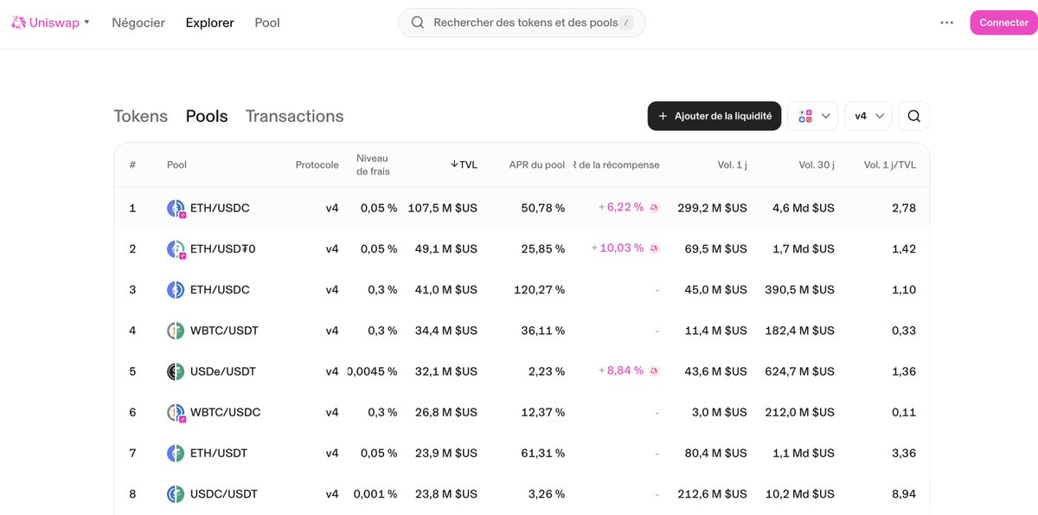Click the pools table search icon button

tap(913, 116)
